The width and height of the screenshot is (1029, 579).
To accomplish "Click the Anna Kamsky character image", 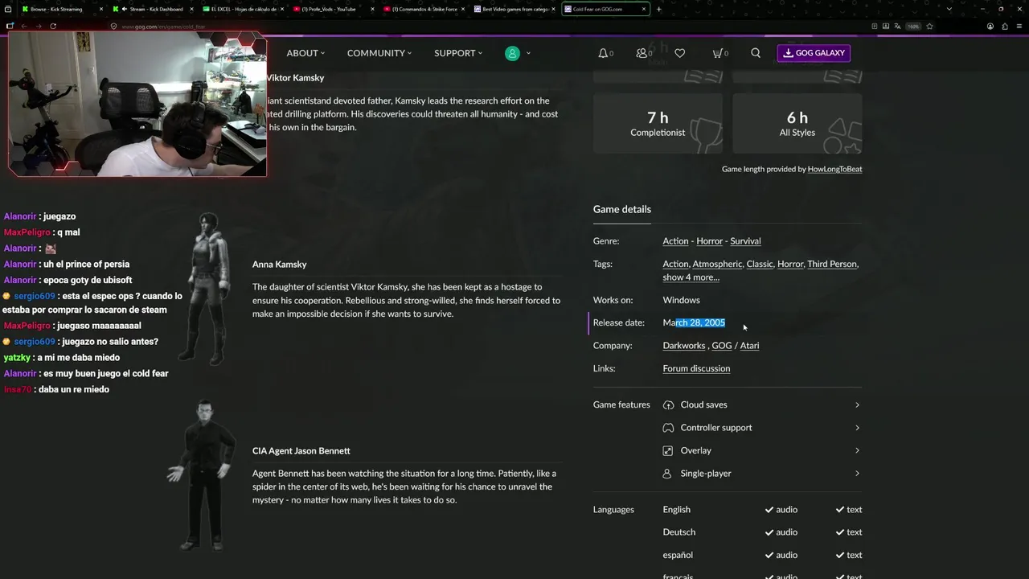I will tap(207, 288).
